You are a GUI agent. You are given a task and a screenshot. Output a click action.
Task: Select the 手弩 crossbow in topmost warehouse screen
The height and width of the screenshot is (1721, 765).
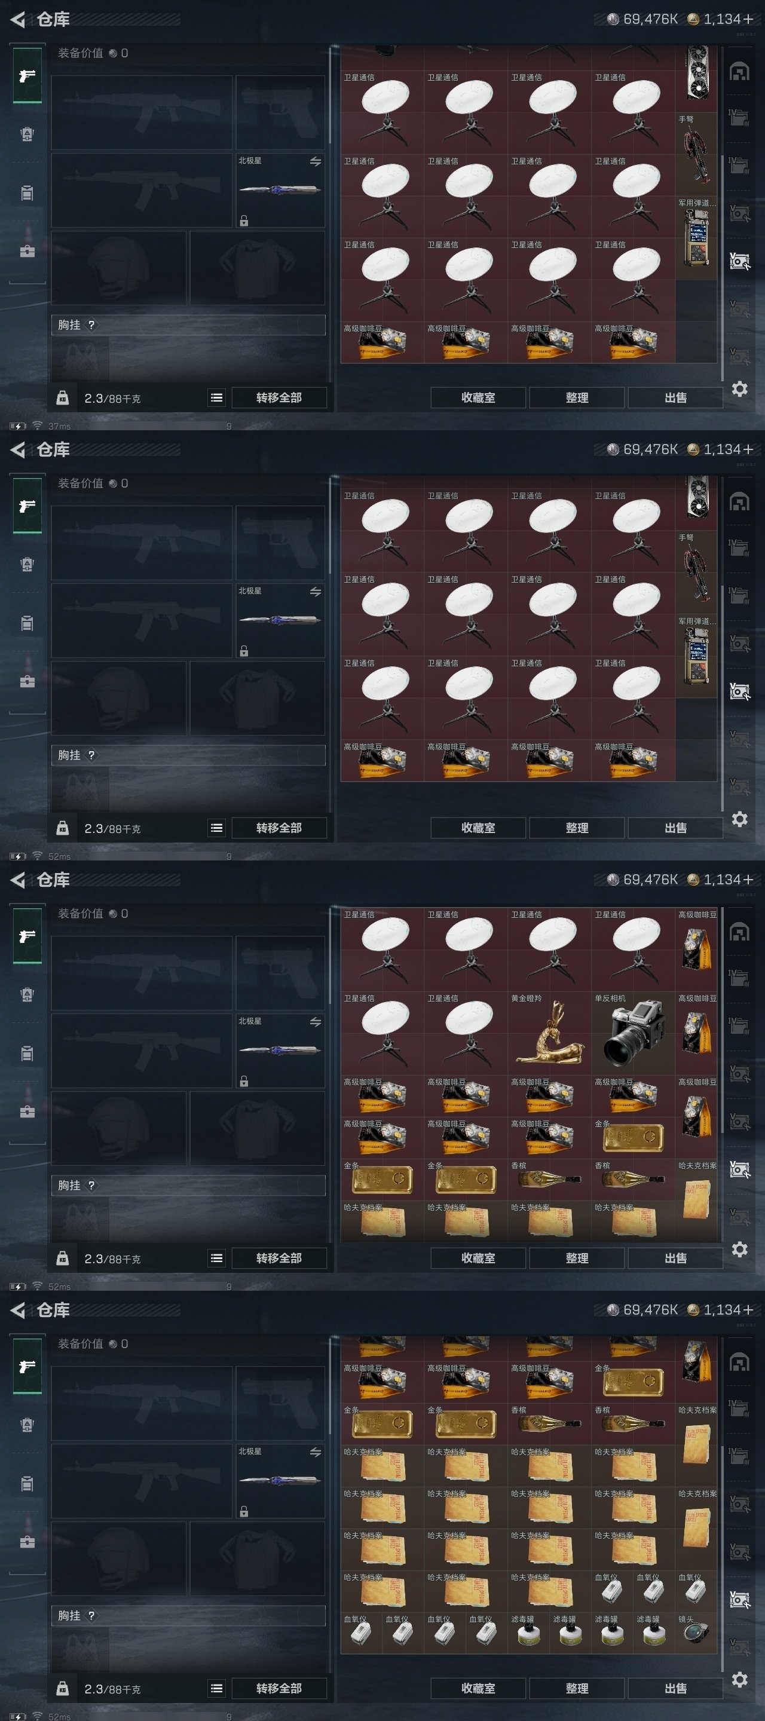(696, 154)
